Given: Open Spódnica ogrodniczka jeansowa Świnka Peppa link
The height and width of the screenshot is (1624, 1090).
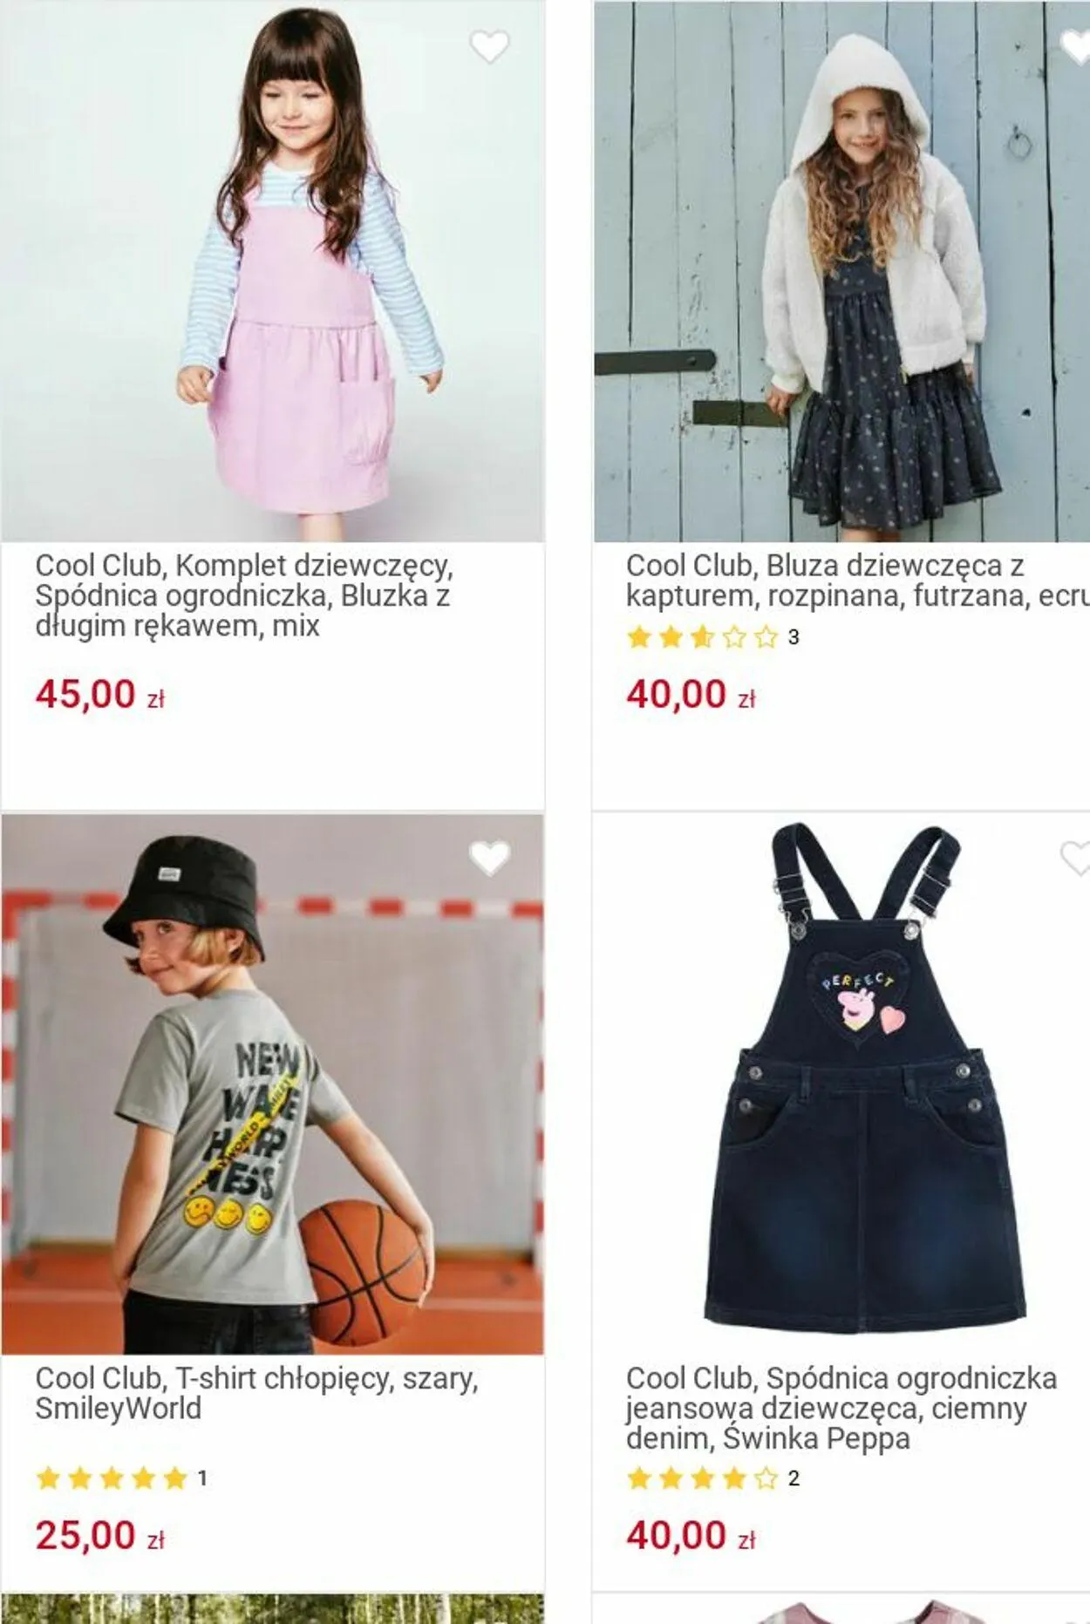Looking at the screenshot, I should point(841,1408).
